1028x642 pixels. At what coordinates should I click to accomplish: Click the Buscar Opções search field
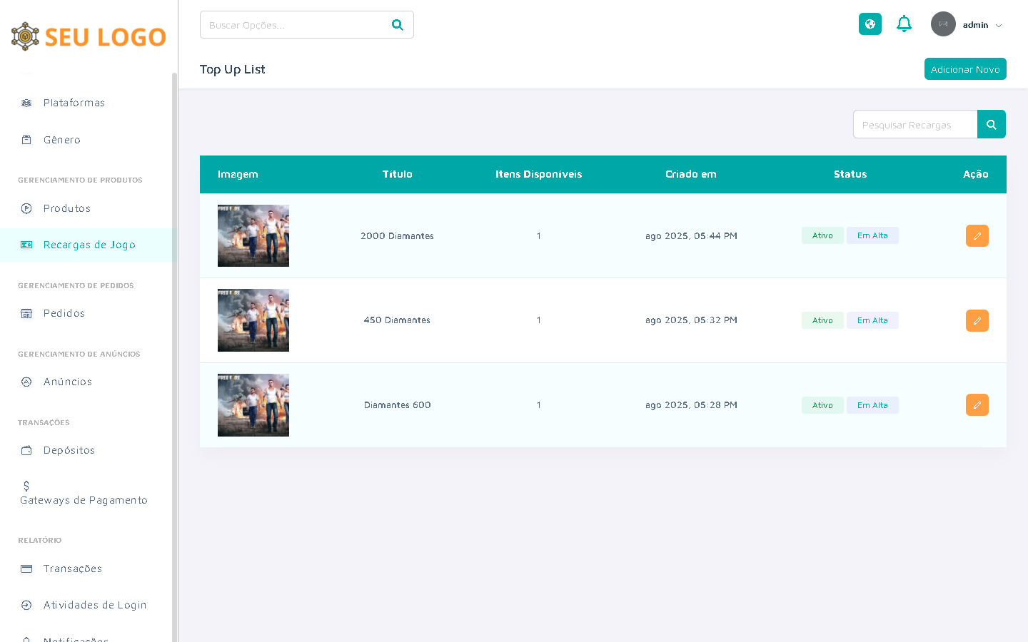[293, 25]
